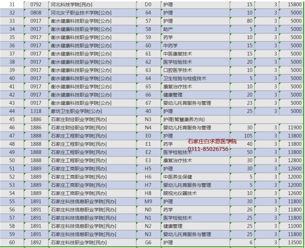Click the school code cell 0808
The height and width of the screenshot is (248, 305).
[x=36, y=13]
